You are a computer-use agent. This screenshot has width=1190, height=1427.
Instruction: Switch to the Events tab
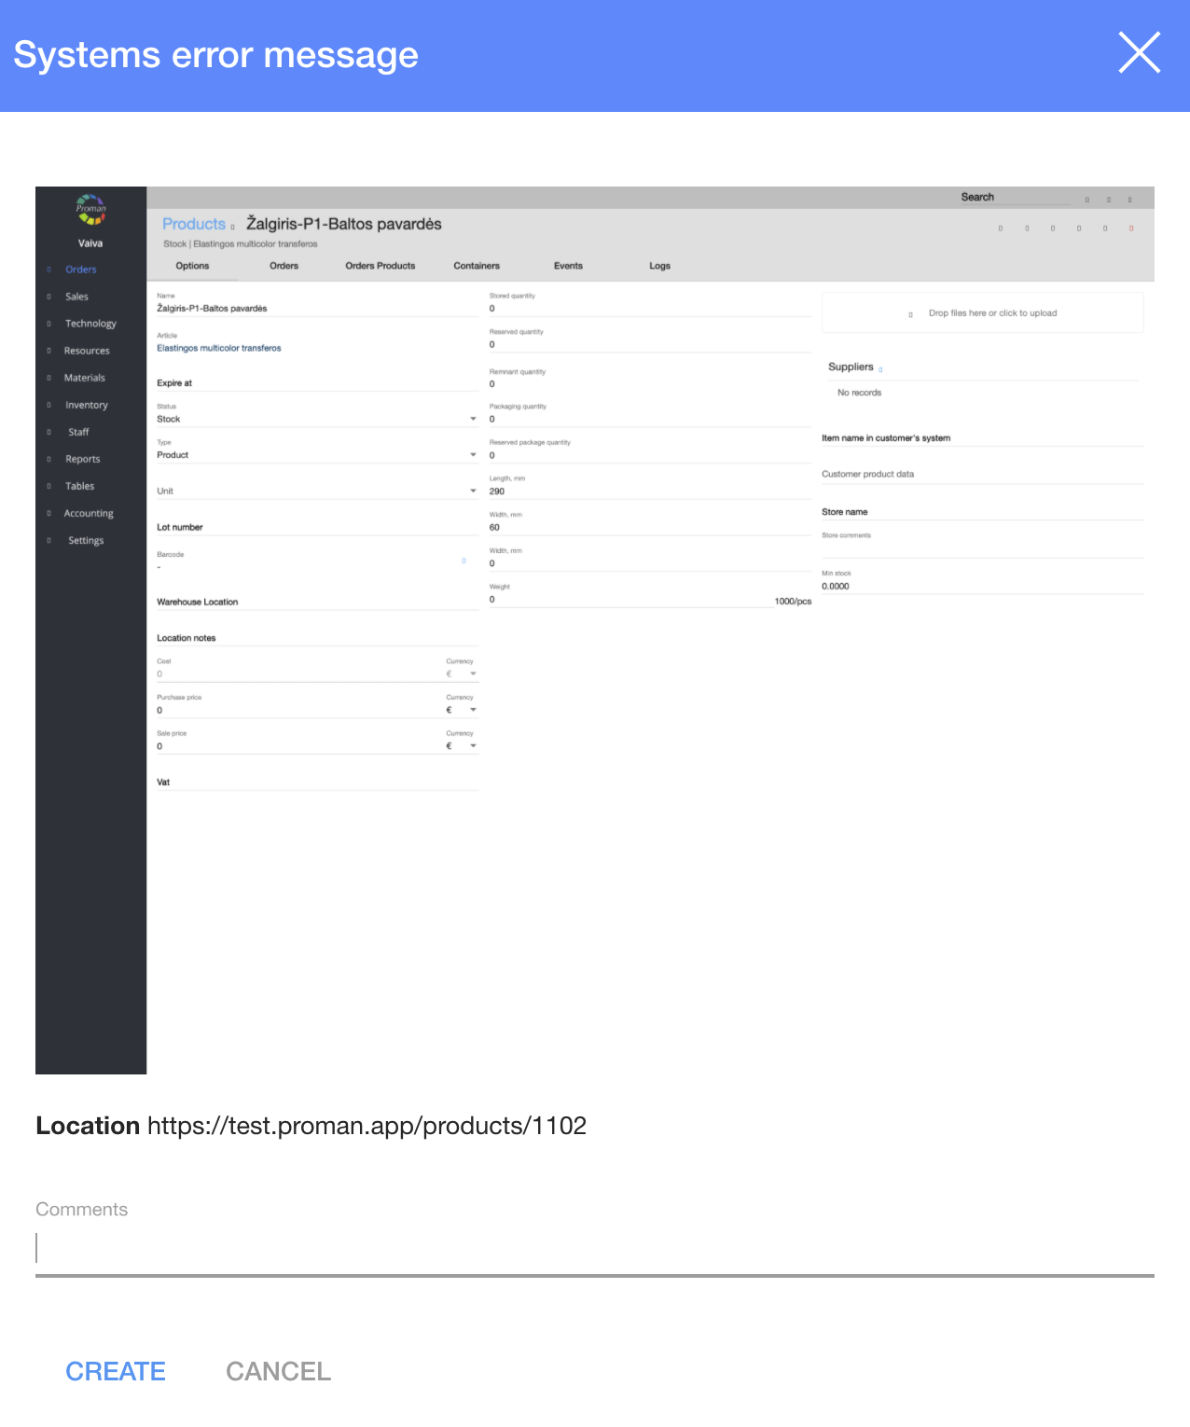point(568,266)
